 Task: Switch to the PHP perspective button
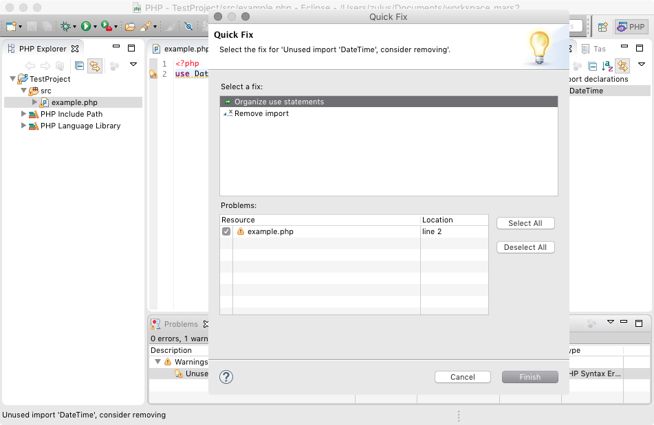click(x=631, y=27)
